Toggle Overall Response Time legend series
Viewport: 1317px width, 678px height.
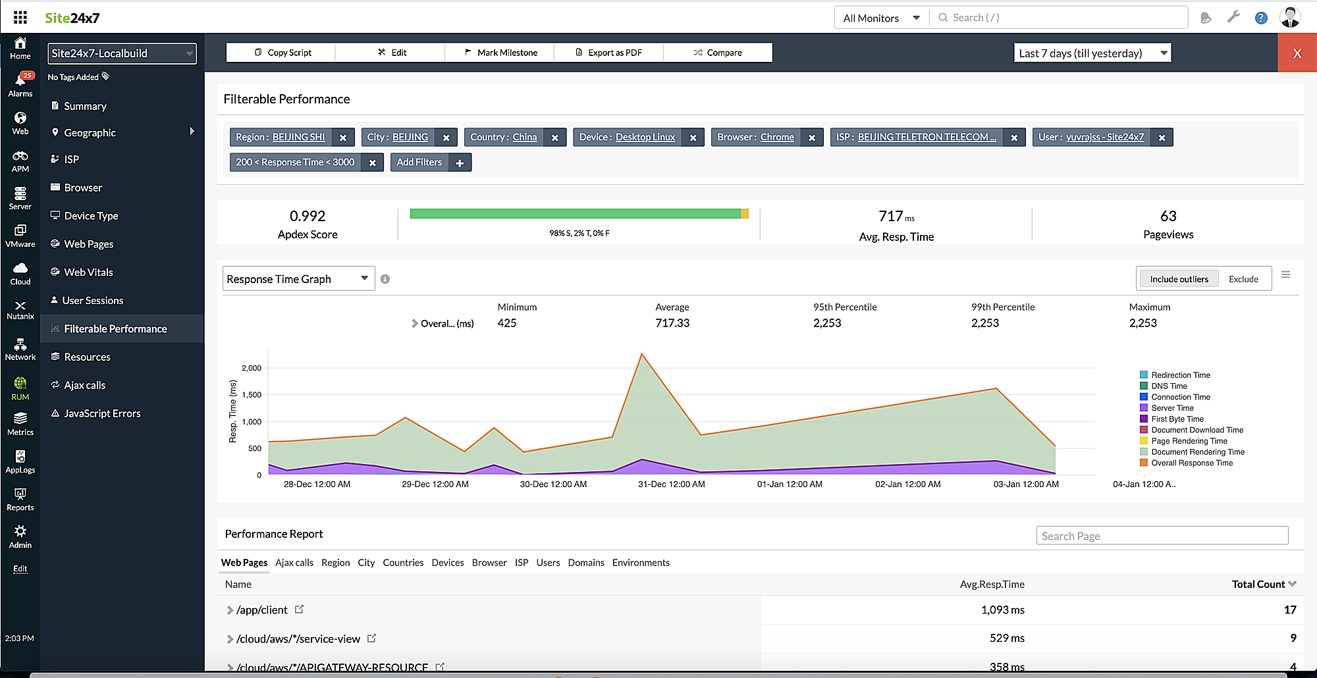click(1191, 463)
